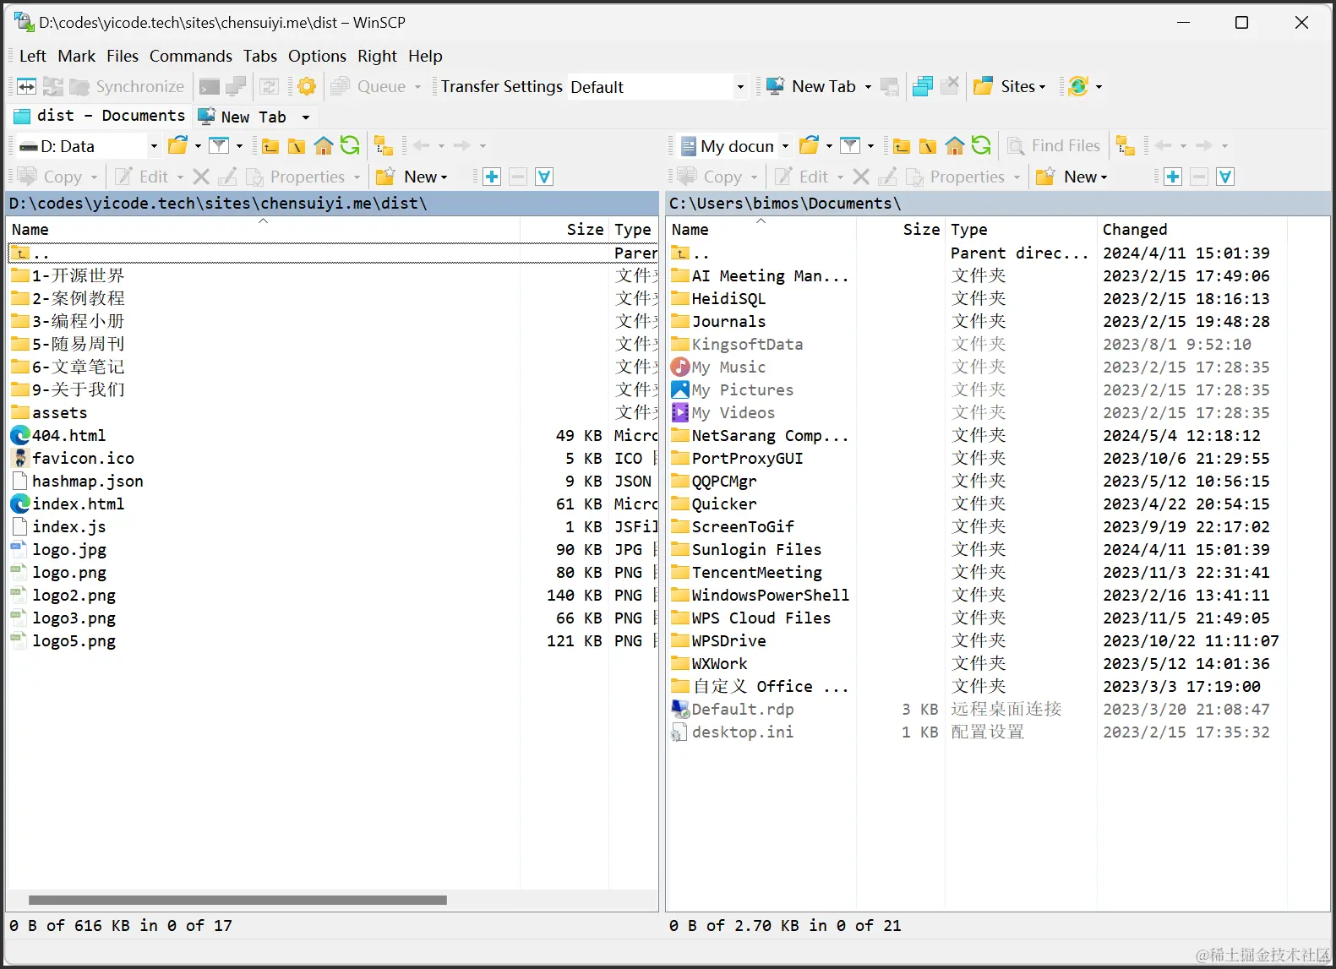Click New button in left panel toolbar
This screenshot has height=969, width=1336.
click(x=412, y=177)
